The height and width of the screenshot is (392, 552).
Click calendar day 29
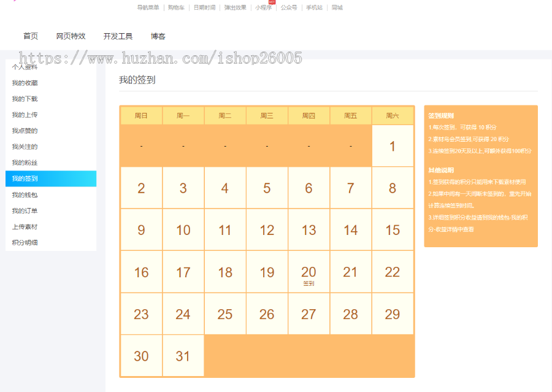[x=393, y=314]
